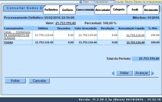Click the Processamento Definitivo date text
This screenshot has width=162, height=102.
click(x=39, y=18)
